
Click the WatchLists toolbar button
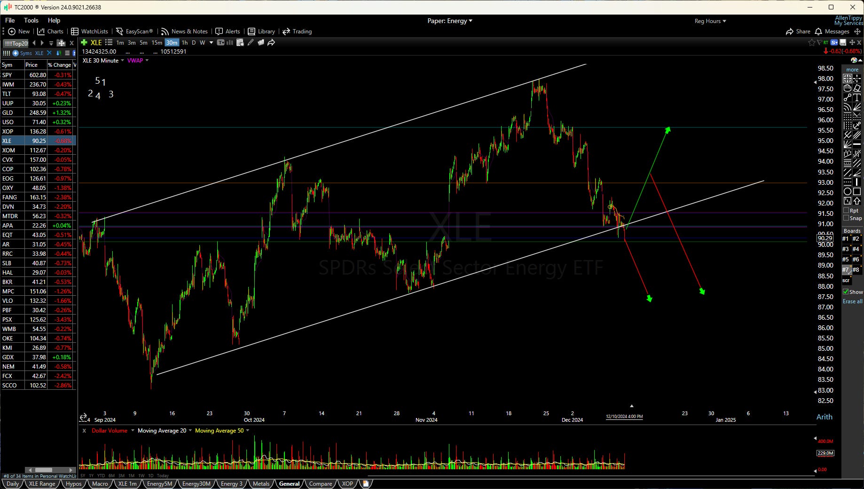coord(89,32)
